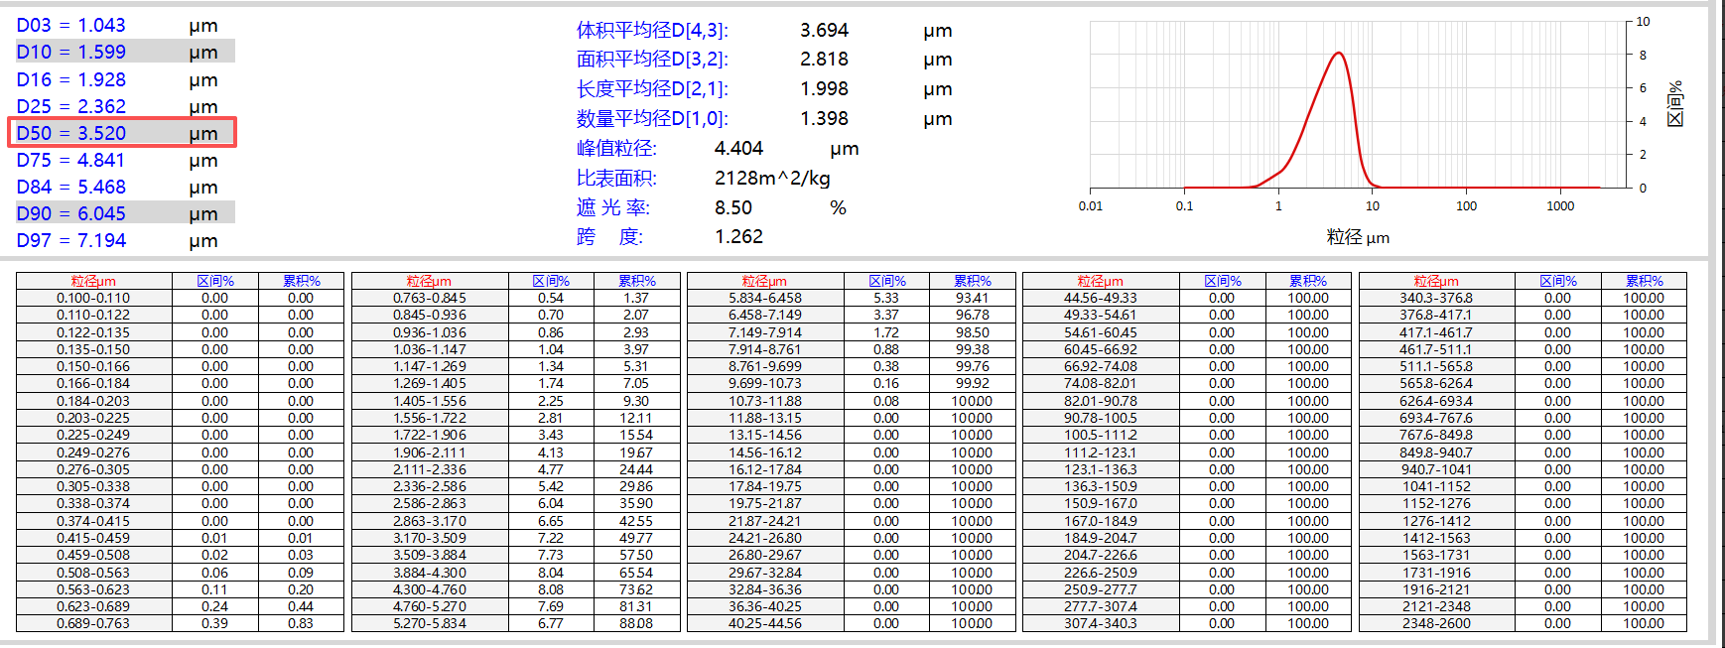The width and height of the screenshot is (1725, 648).
Task: Select the cumulative percentage cell 88.08
Action: coord(636,623)
